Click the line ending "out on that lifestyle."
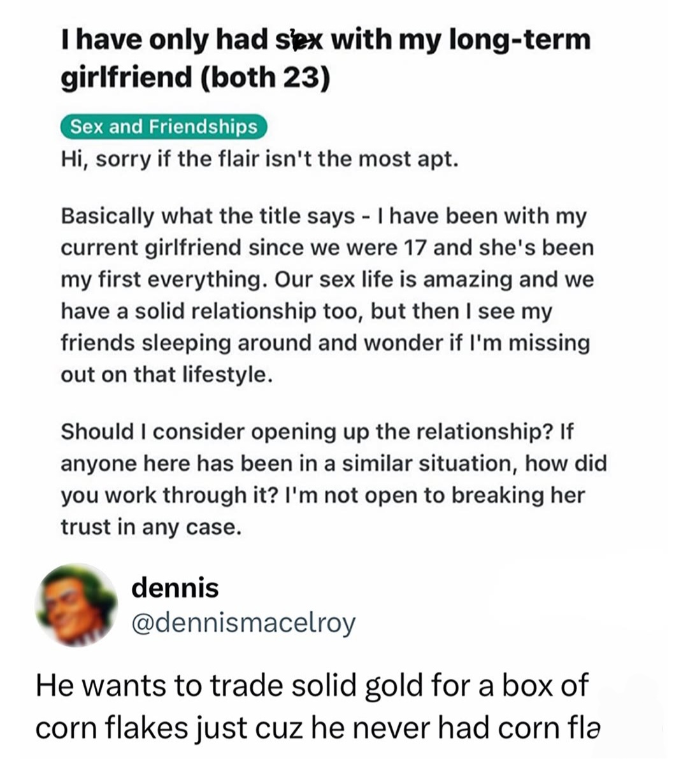The width and height of the screenshot is (688, 759). click(x=167, y=374)
